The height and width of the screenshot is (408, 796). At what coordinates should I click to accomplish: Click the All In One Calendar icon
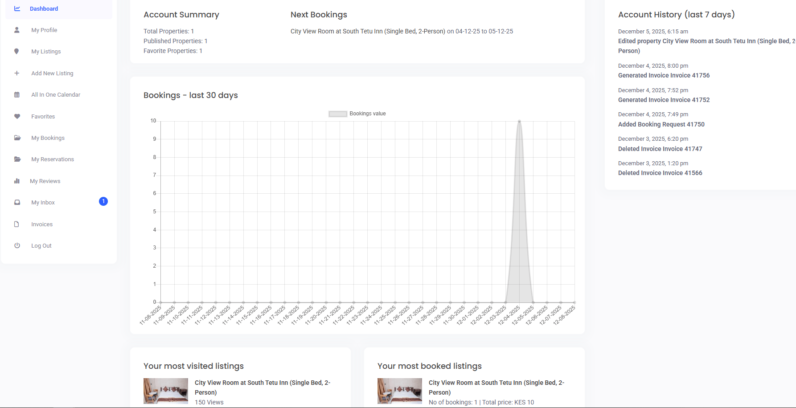(17, 95)
